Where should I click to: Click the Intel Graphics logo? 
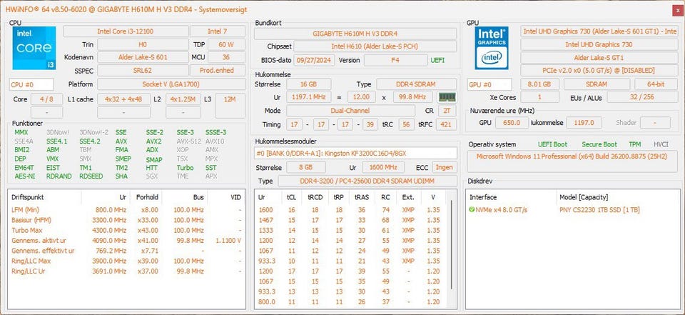[492, 48]
